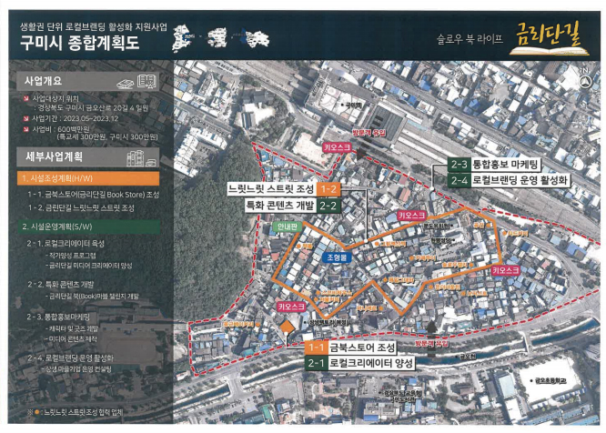Select the 사업개요 section header
This screenshot has width=606, height=433.
pyautogui.click(x=88, y=81)
